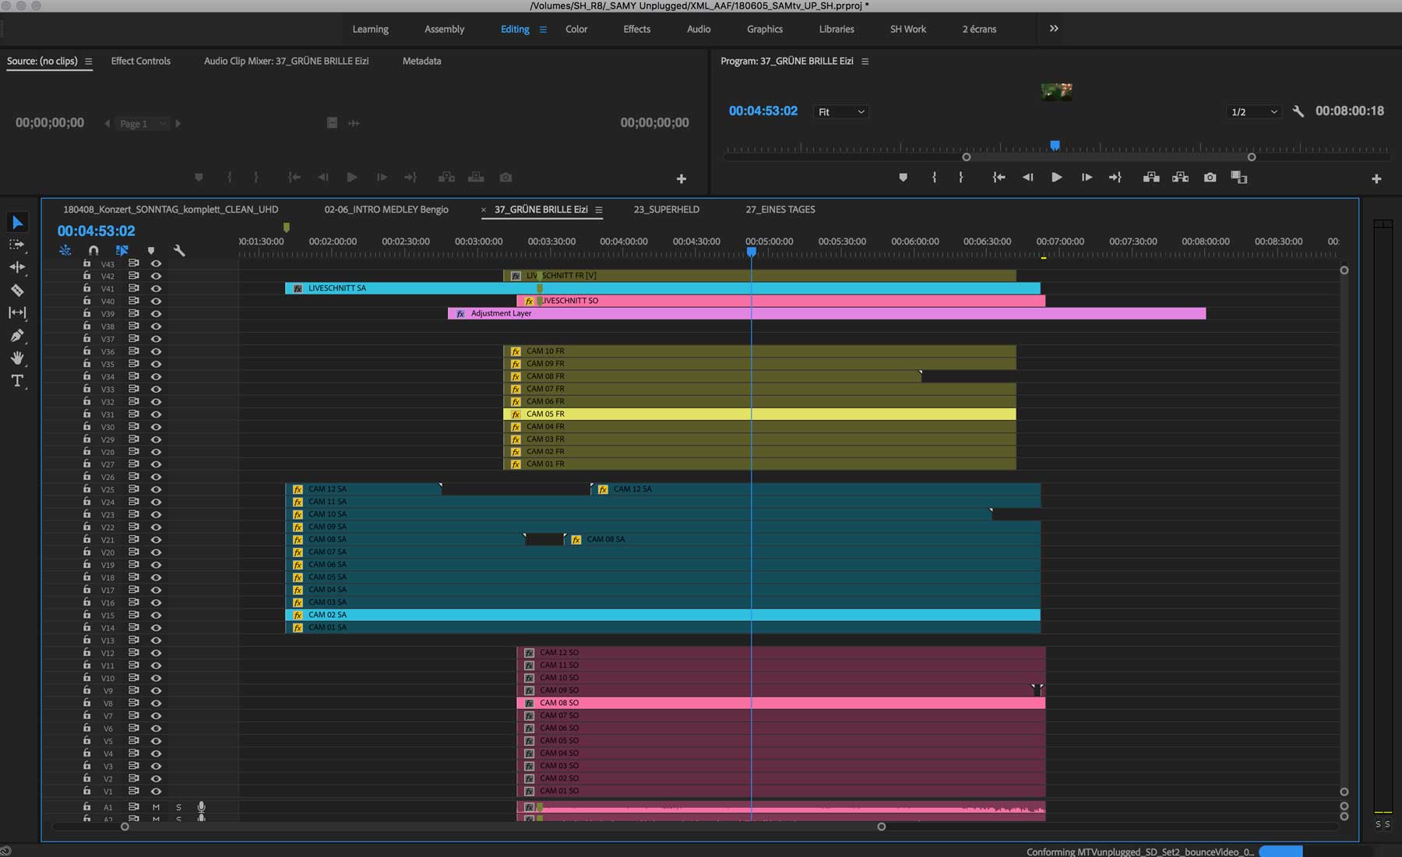
Task: Select the Adjustment Layer clip
Action: point(826,313)
